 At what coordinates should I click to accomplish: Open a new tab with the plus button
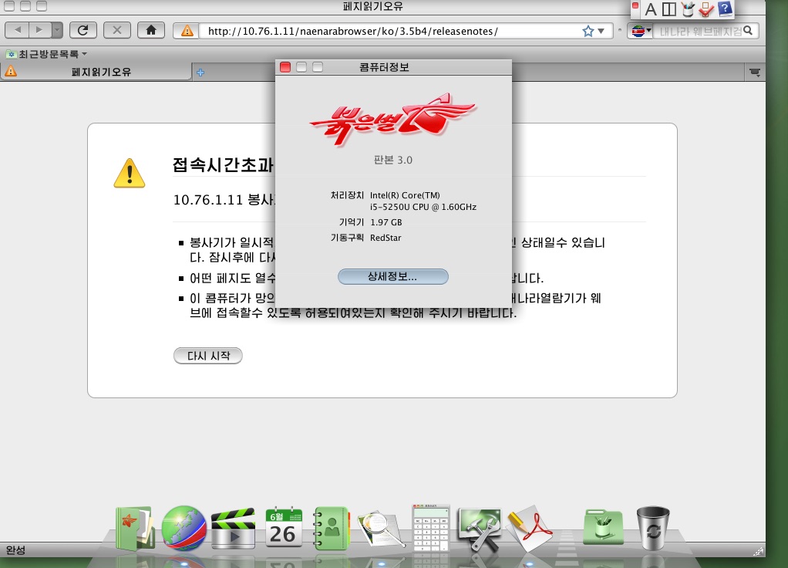coord(201,72)
